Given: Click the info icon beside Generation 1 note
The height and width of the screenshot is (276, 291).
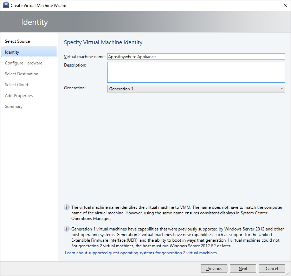Looking at the screenshot, I should click(67, 229).
